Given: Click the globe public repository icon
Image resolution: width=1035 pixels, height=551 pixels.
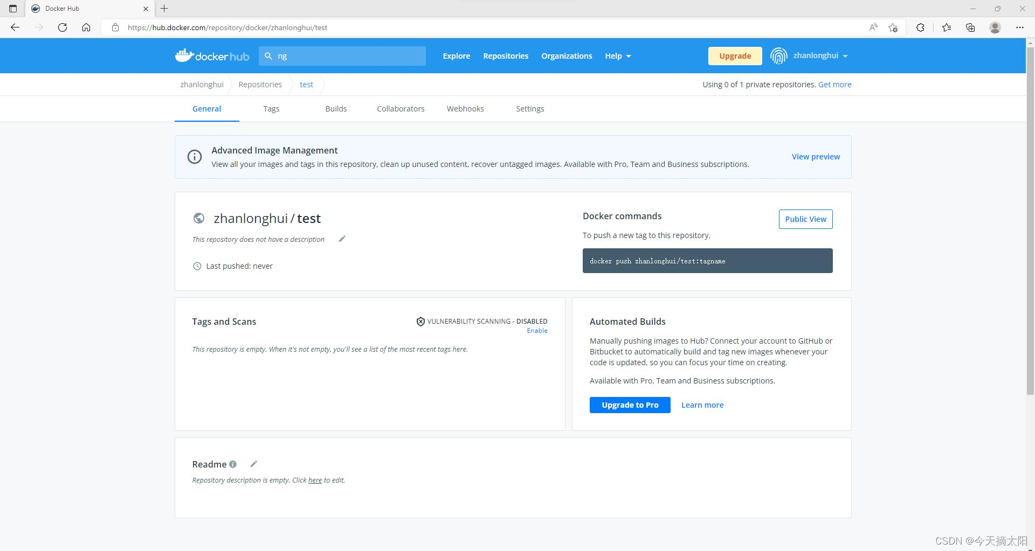Looking at the screenshot, I should (199, 218).
